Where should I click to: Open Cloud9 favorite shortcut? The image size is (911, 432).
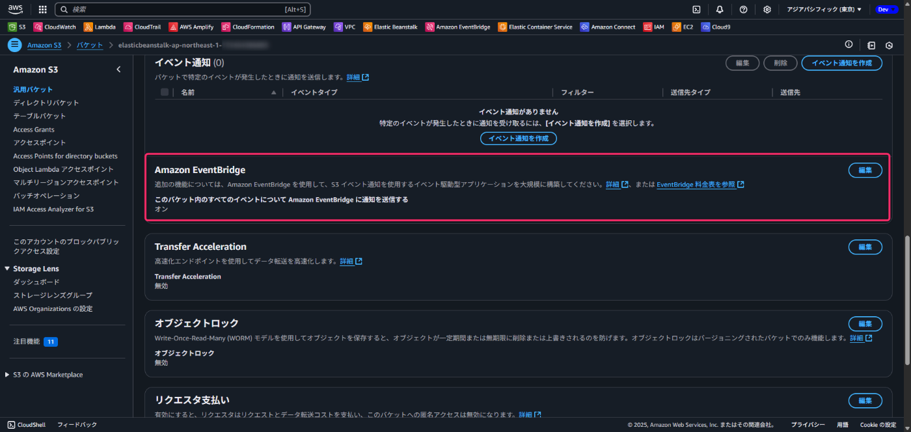[x=716, y=27]
